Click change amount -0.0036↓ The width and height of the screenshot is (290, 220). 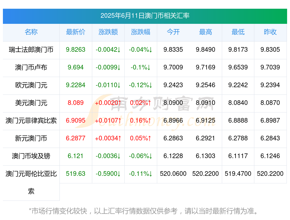(108, 156)
